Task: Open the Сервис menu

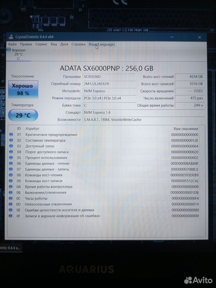Action: [x=41, y=44]
